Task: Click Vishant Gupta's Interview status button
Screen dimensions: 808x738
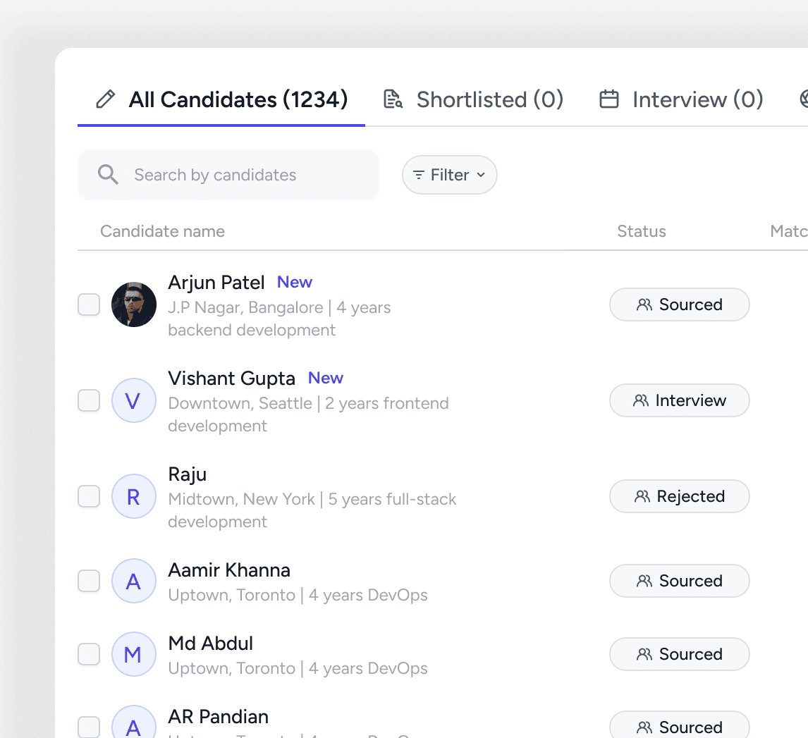Action: [x=679, y=400]
